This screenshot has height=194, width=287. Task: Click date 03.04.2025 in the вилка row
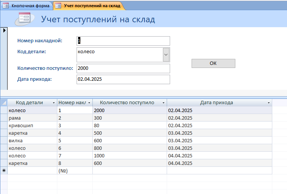(219, 140)
